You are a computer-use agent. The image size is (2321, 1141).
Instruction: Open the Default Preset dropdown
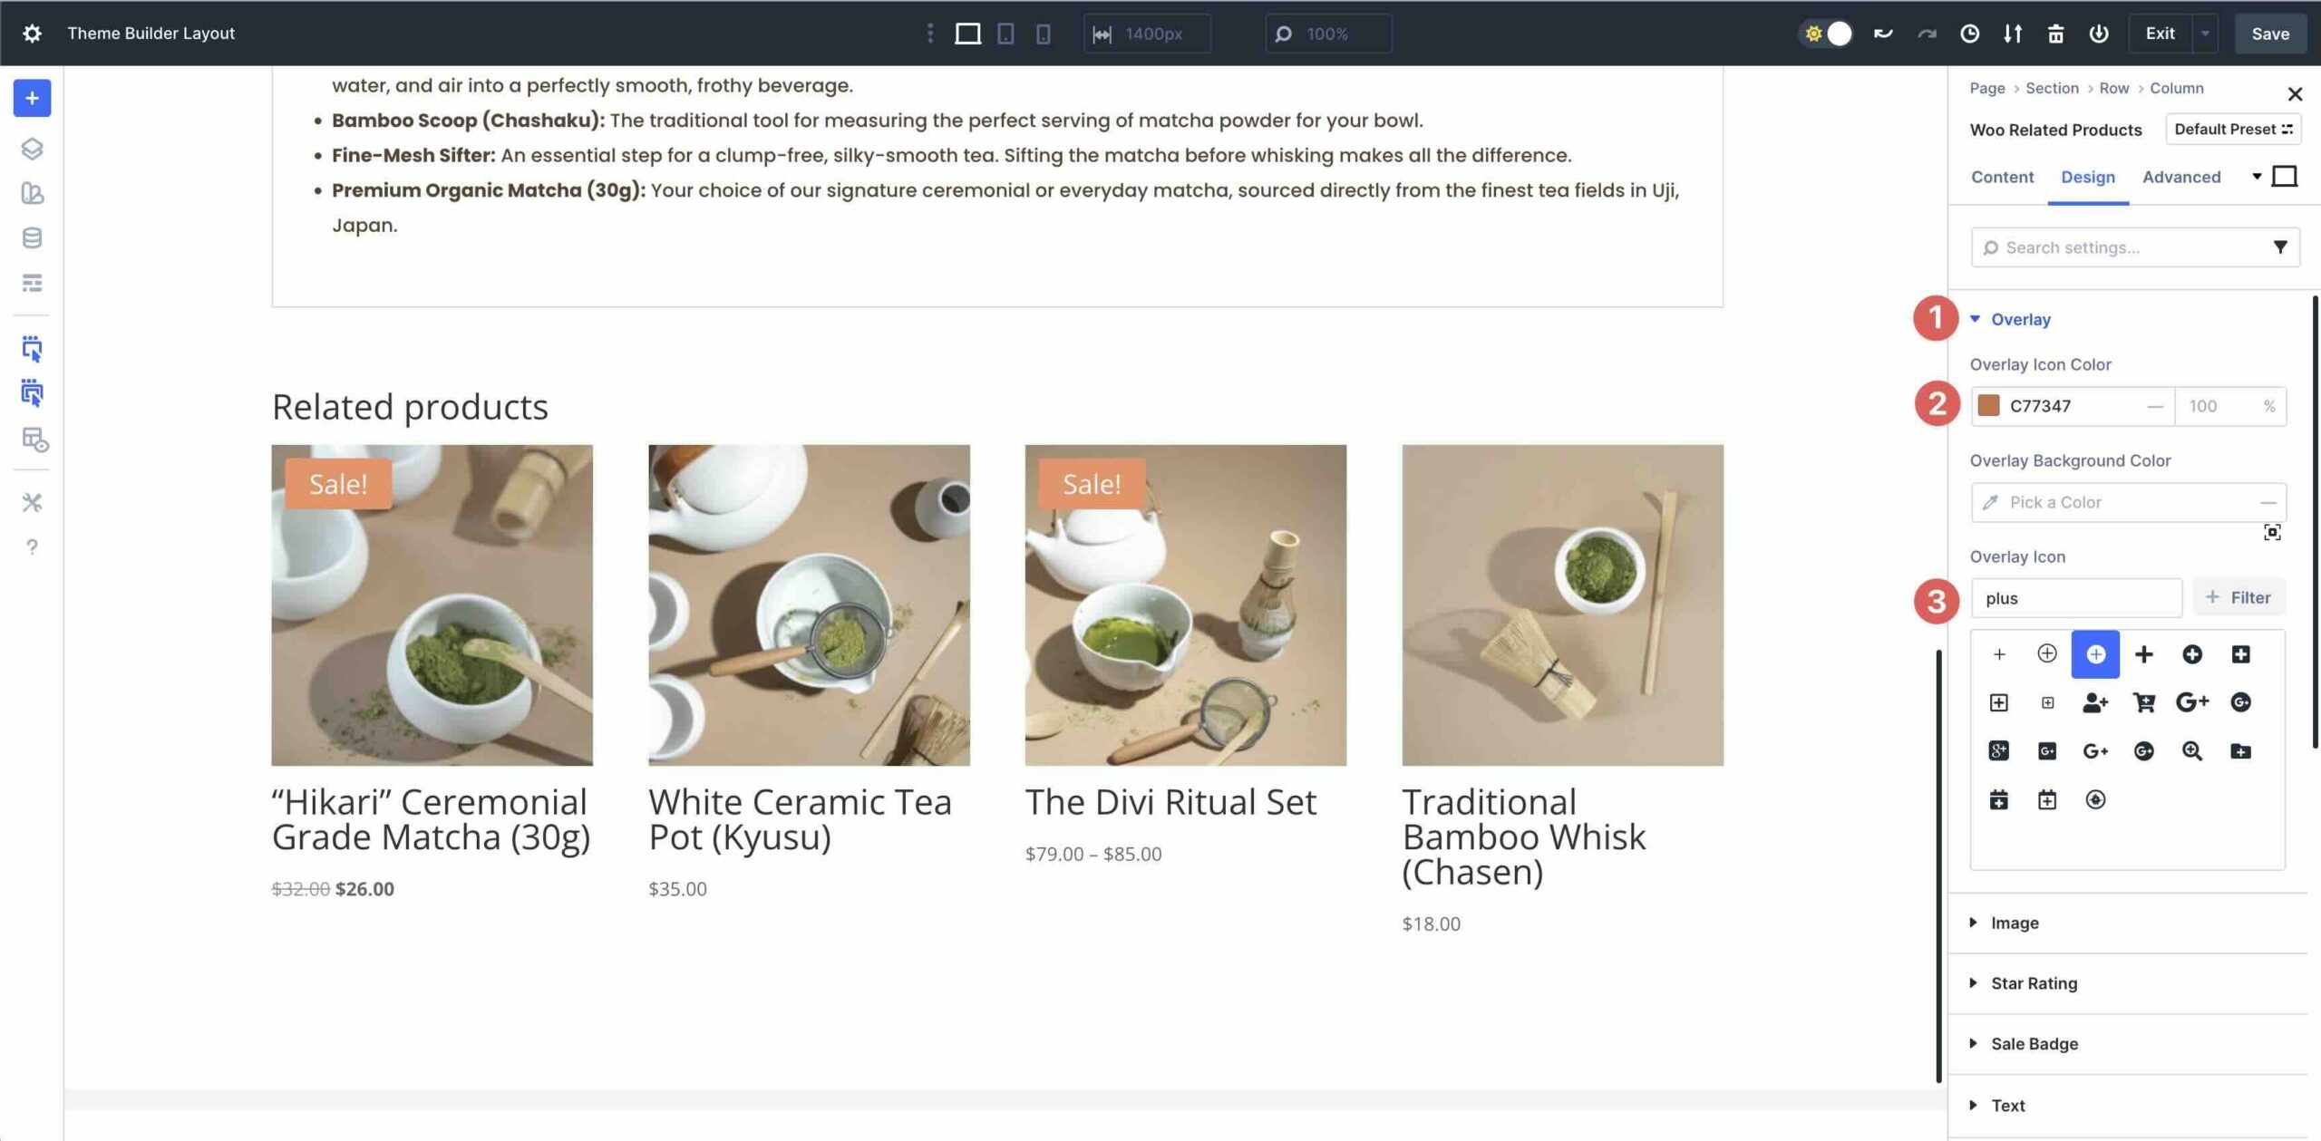click(2233, 129)
